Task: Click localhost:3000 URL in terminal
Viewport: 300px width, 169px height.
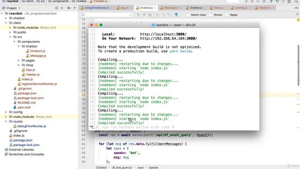Action: pyautogui.click(x=163, y=34)
